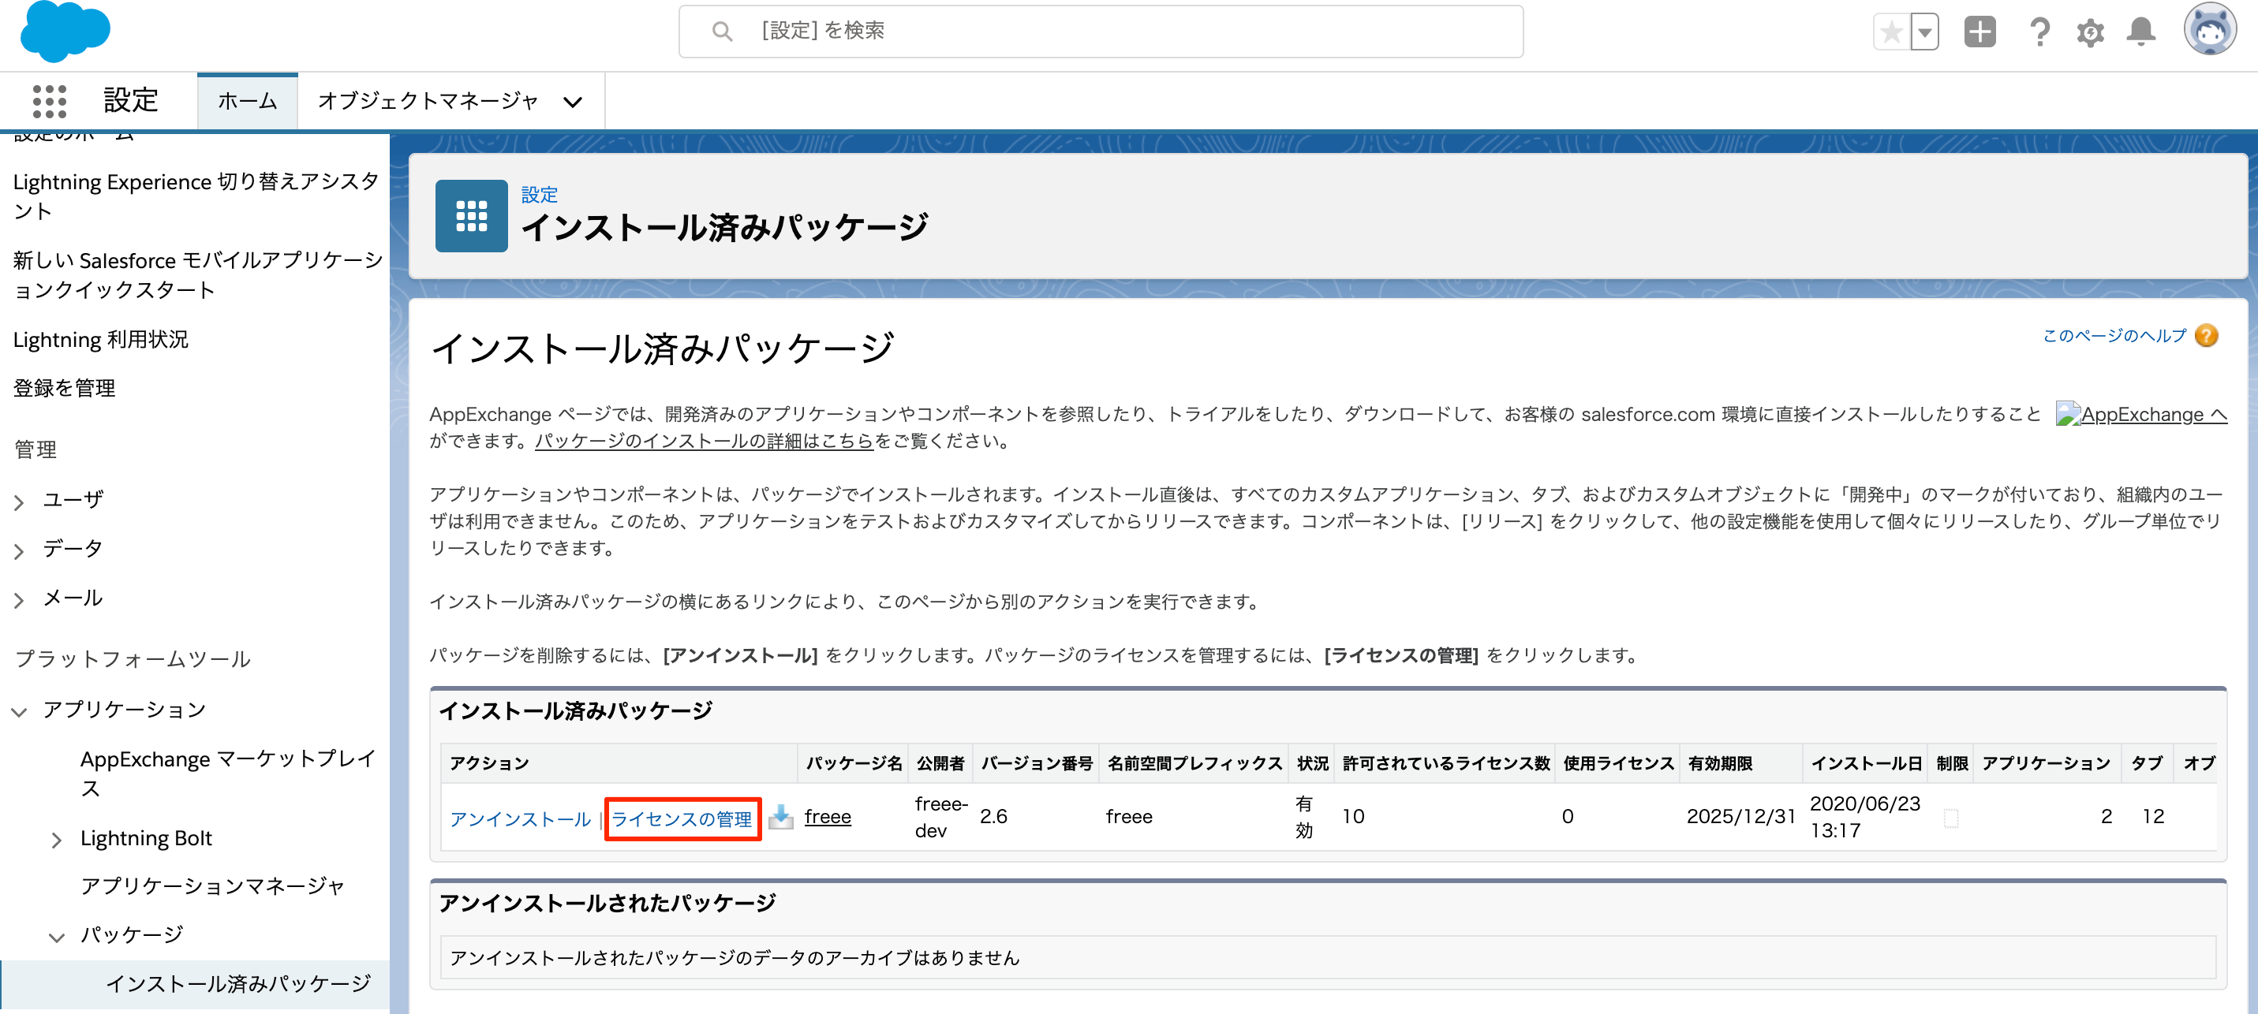
Task: Switch to the オブジェクトマネージャ tab
Action: coord(428,102)
